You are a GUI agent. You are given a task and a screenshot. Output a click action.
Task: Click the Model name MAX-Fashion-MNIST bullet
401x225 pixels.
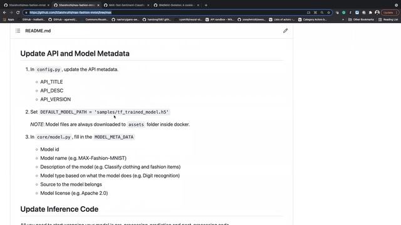click(x=83, y=158)
